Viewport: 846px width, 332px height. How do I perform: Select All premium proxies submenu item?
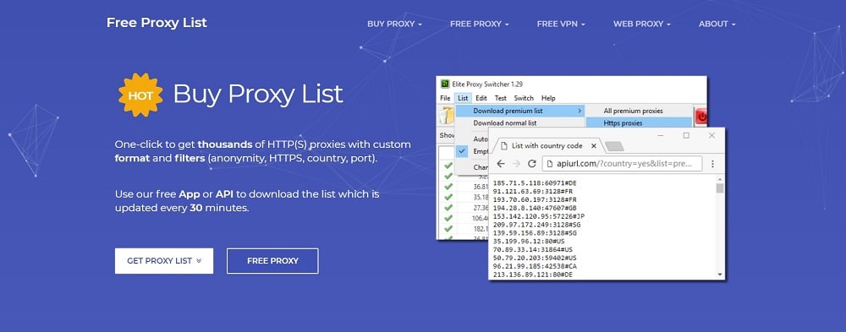pos(633,111)
